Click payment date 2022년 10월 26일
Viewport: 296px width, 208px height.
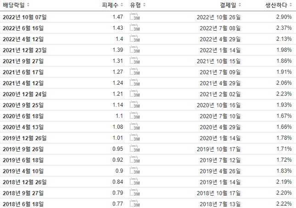tap(218, 17)
